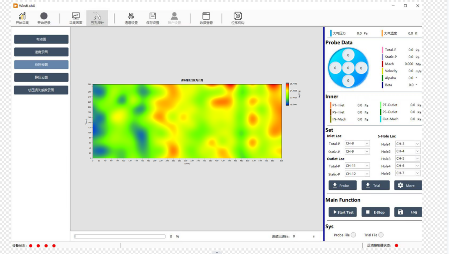Open Inlet Total-P channel dropdown CH-8
This screenshot has height=254, width=449.
pyautogui.click(x=357, y=143)
